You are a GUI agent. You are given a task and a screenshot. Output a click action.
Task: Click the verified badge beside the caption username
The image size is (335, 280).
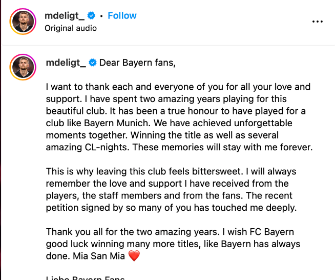click(x=93, y=63)
